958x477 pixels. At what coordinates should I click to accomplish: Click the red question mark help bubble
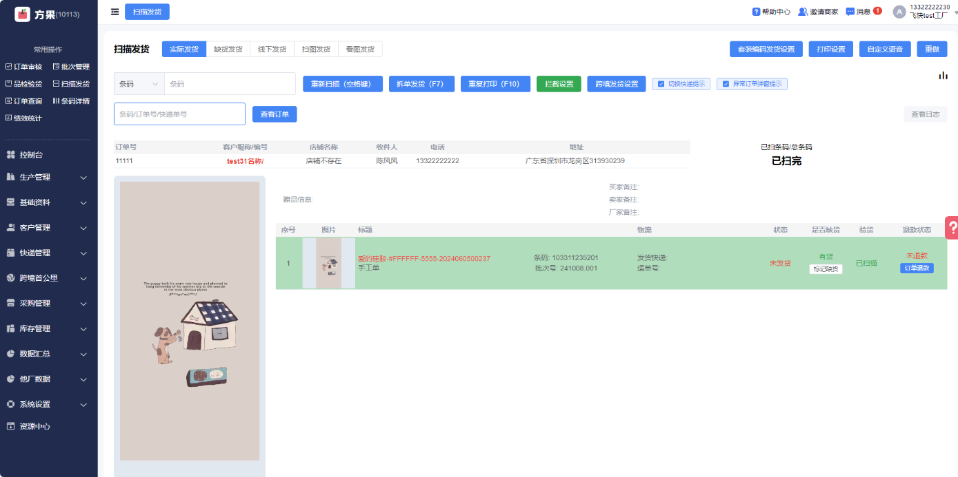coord(952,227)
